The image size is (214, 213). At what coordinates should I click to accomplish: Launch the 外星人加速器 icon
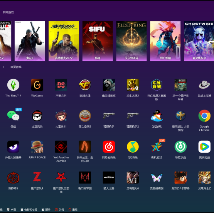pos(13,146)
